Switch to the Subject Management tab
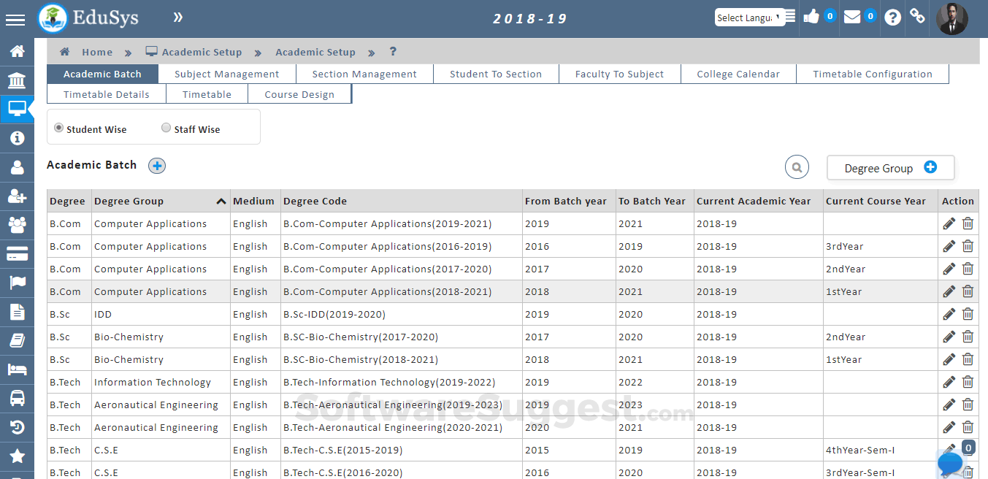The image size is (988, 479). [227, 74]
